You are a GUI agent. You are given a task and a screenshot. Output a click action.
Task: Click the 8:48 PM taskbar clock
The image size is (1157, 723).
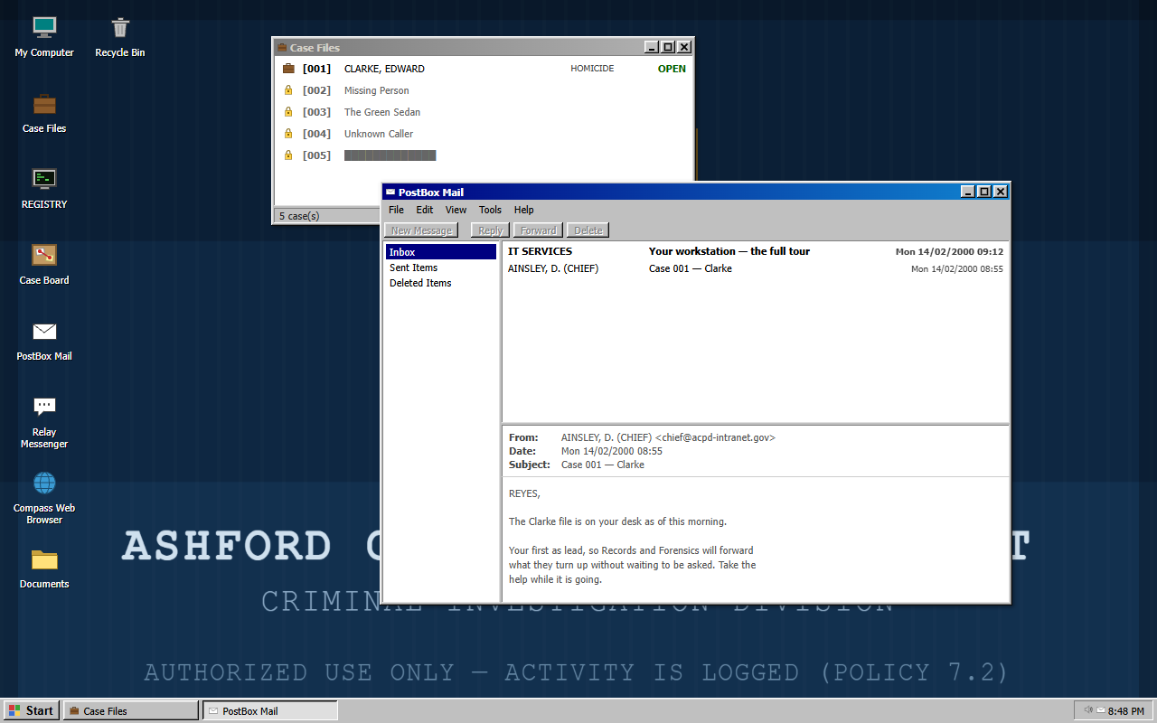pyautogui.click(x=1125, y=711)
